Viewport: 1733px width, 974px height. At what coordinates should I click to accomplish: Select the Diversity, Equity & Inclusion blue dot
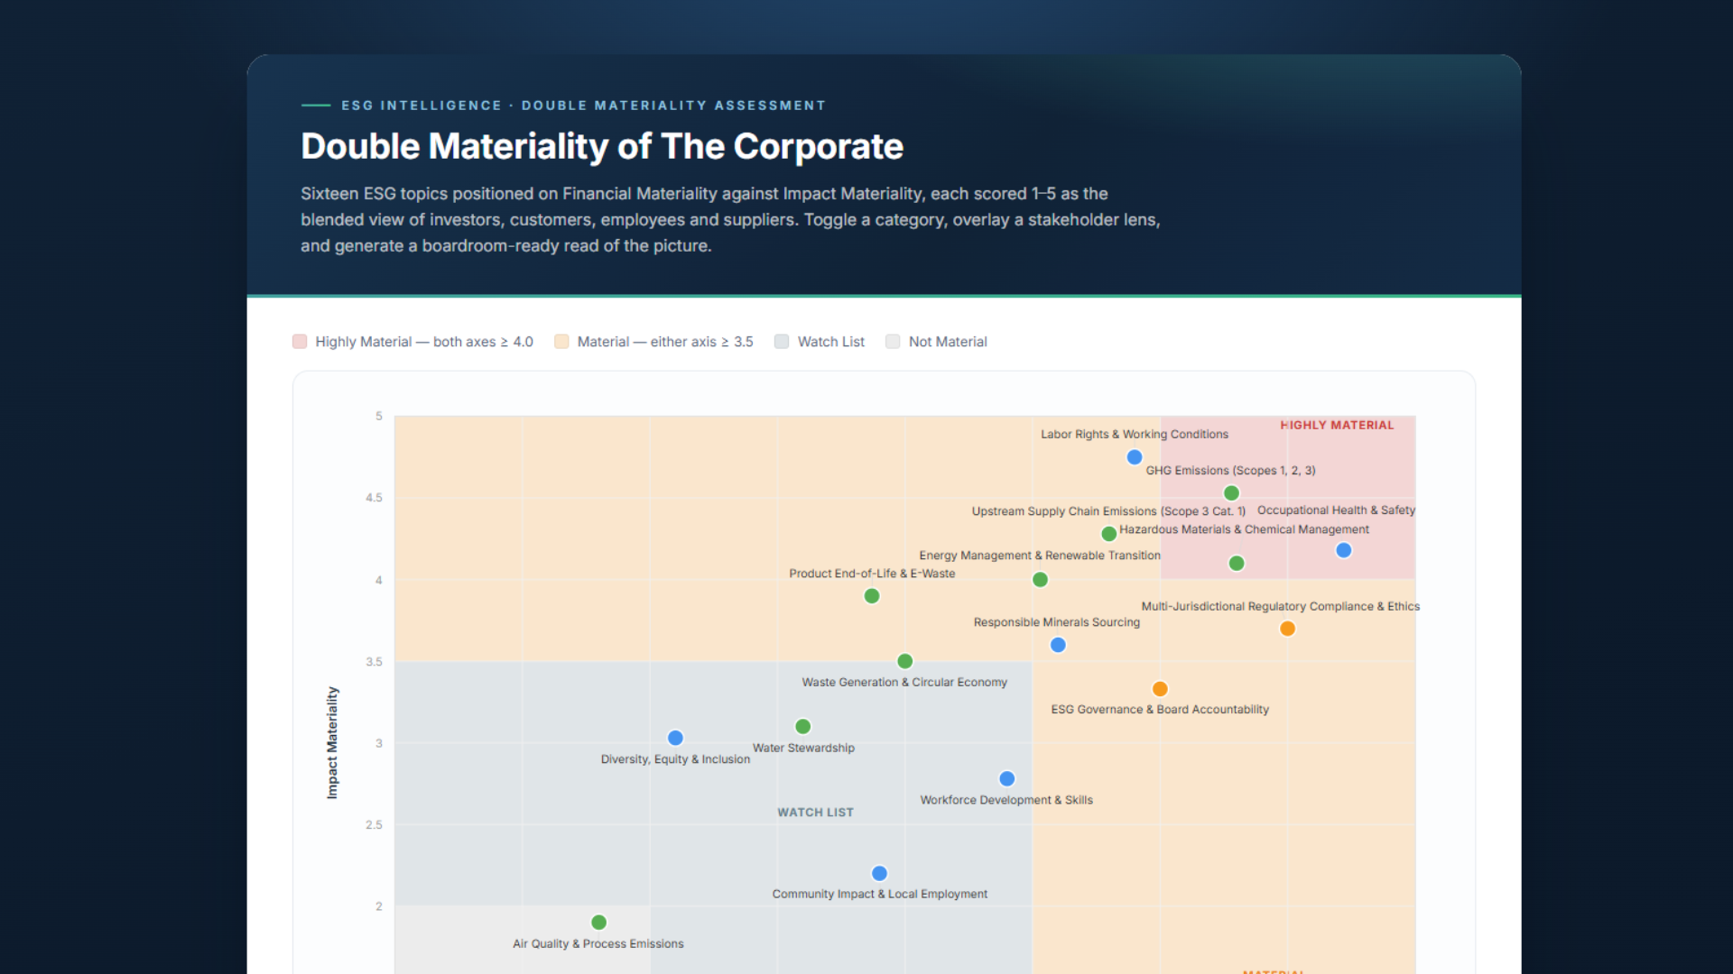coord(675,738)
